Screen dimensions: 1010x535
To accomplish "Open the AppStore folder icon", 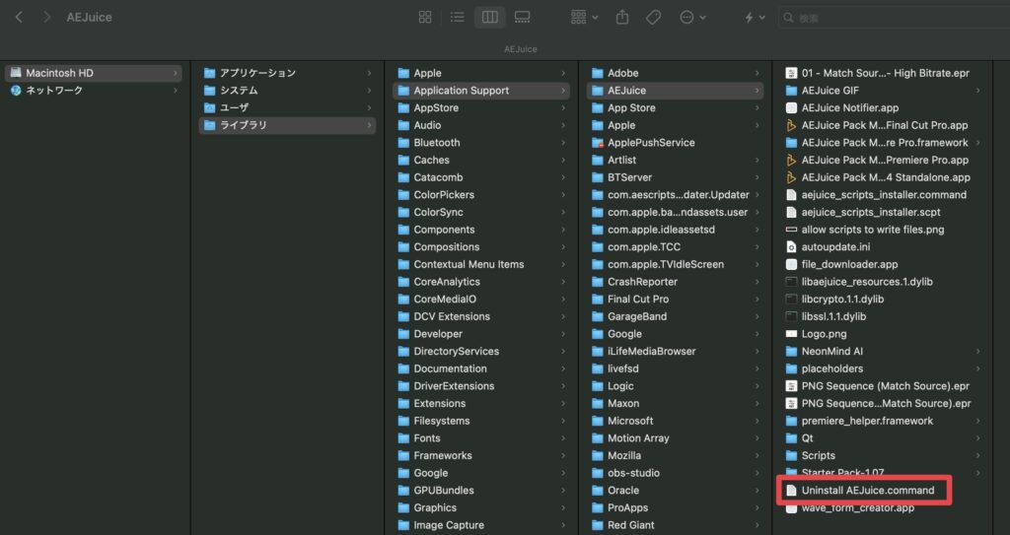I will click(403, 107).
